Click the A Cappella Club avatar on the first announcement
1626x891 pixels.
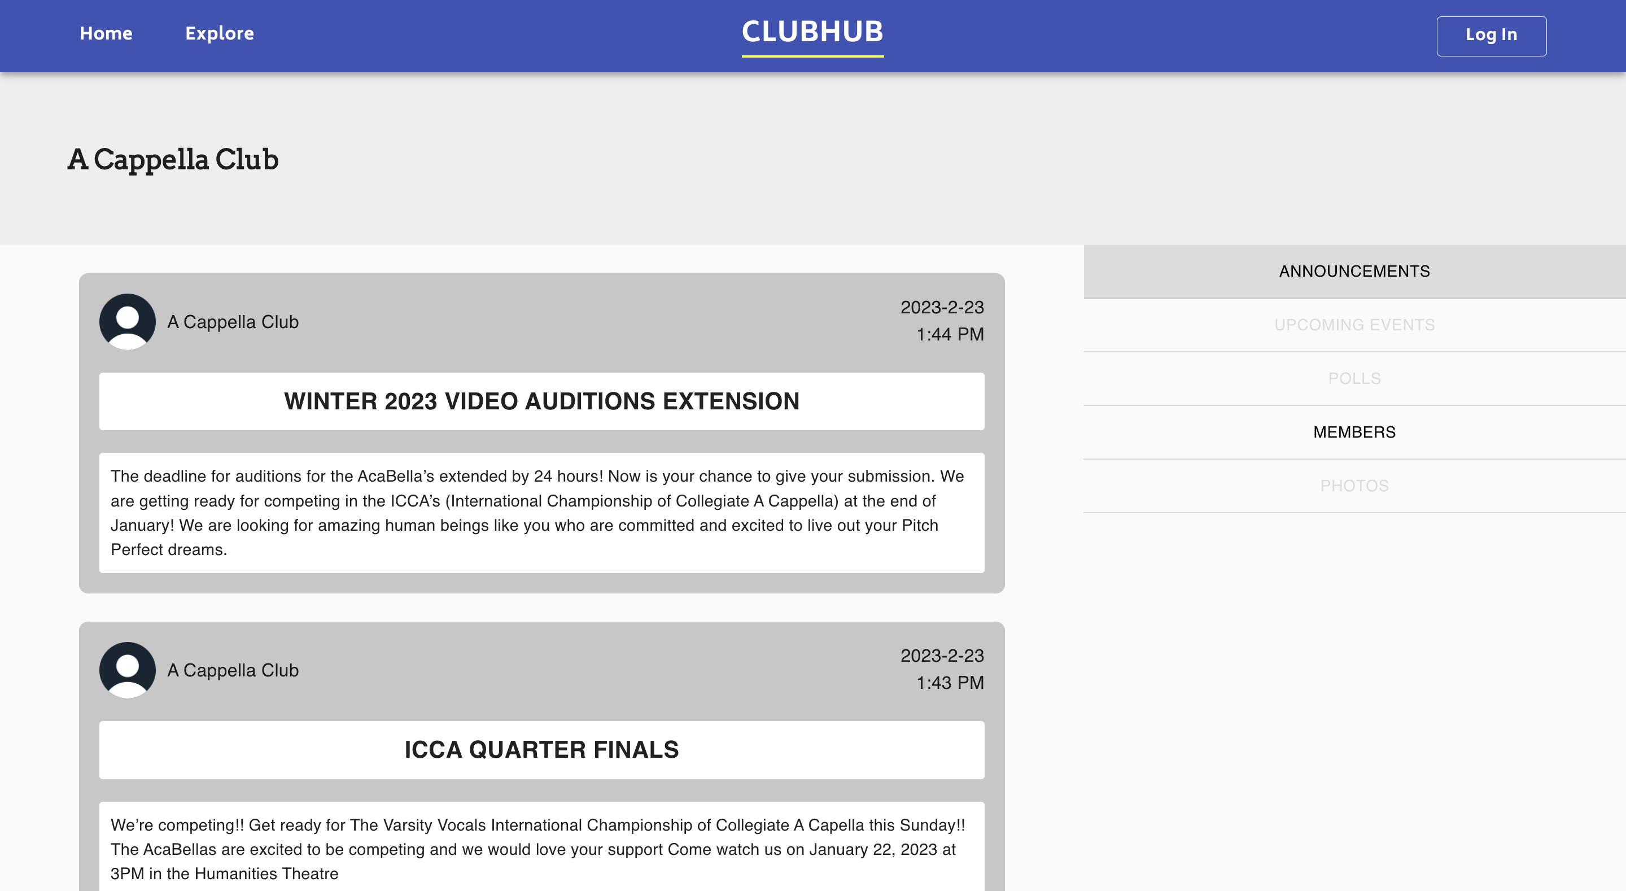[x=127, y=321]
